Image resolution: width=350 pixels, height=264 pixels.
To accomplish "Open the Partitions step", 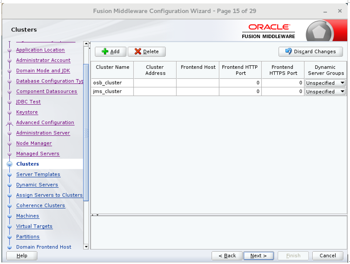I will tap(28, 237).
